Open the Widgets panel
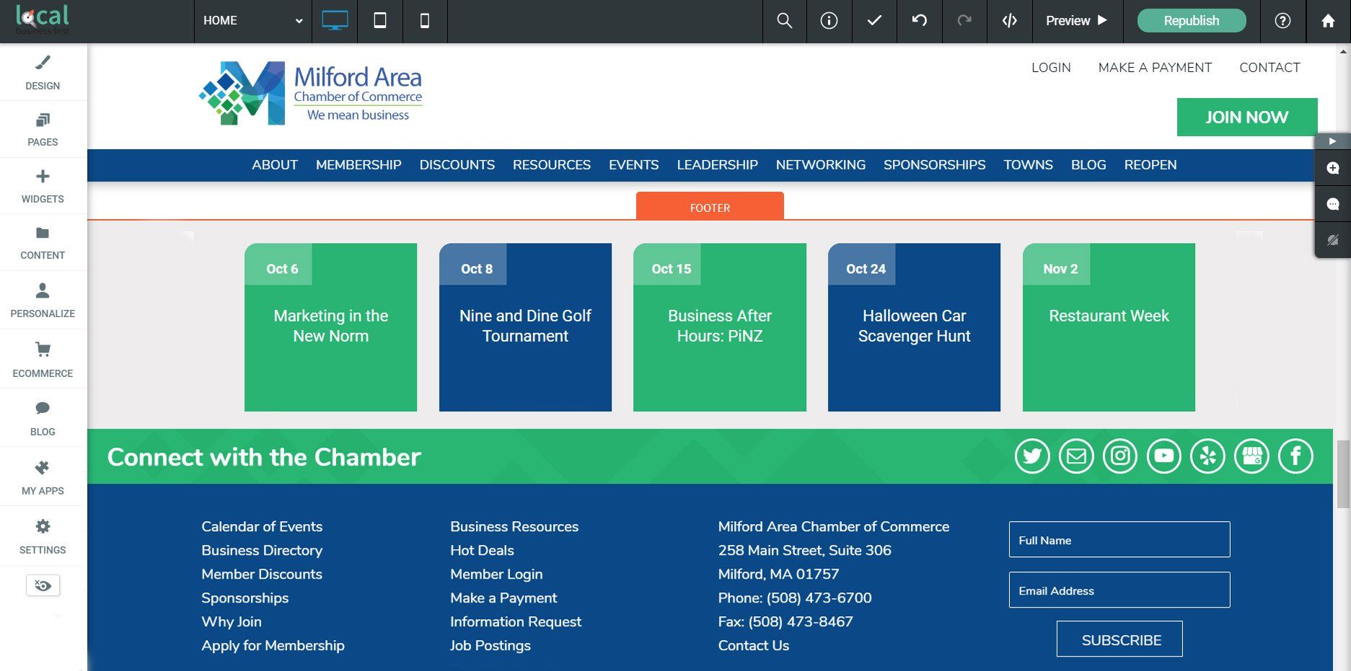Screen dimensions: 1351x671 pos(43,186)
